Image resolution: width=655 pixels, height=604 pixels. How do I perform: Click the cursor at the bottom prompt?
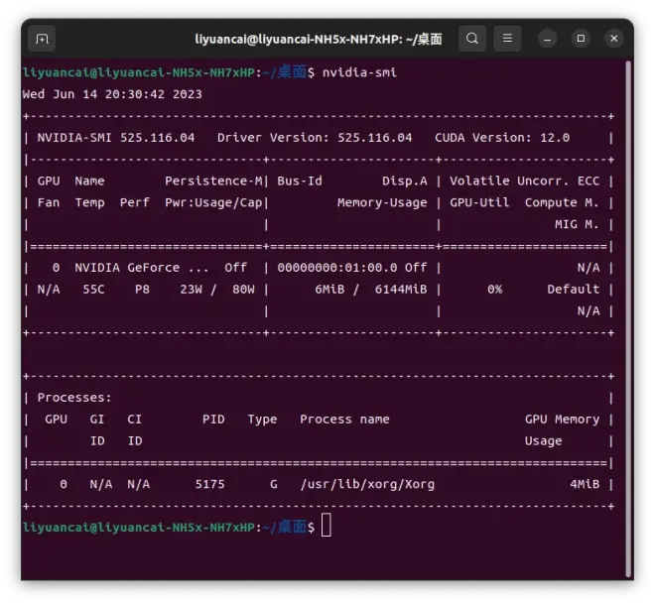pyautogui.click(x=327, y=525)
